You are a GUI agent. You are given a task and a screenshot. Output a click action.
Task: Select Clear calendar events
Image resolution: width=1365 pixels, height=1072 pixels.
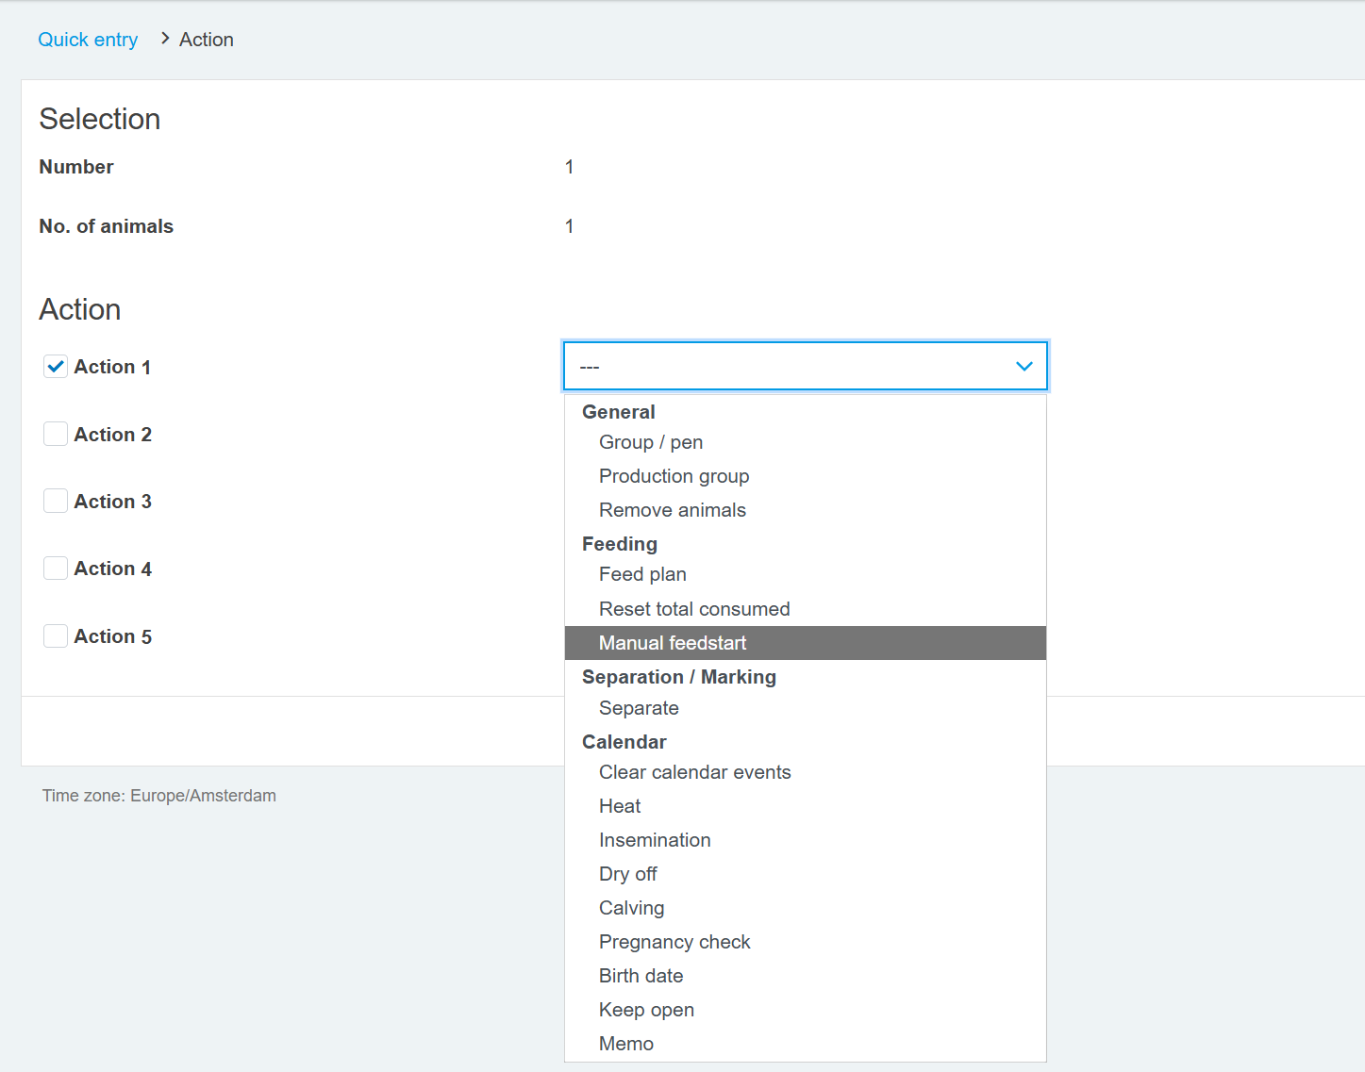(694, 772)
